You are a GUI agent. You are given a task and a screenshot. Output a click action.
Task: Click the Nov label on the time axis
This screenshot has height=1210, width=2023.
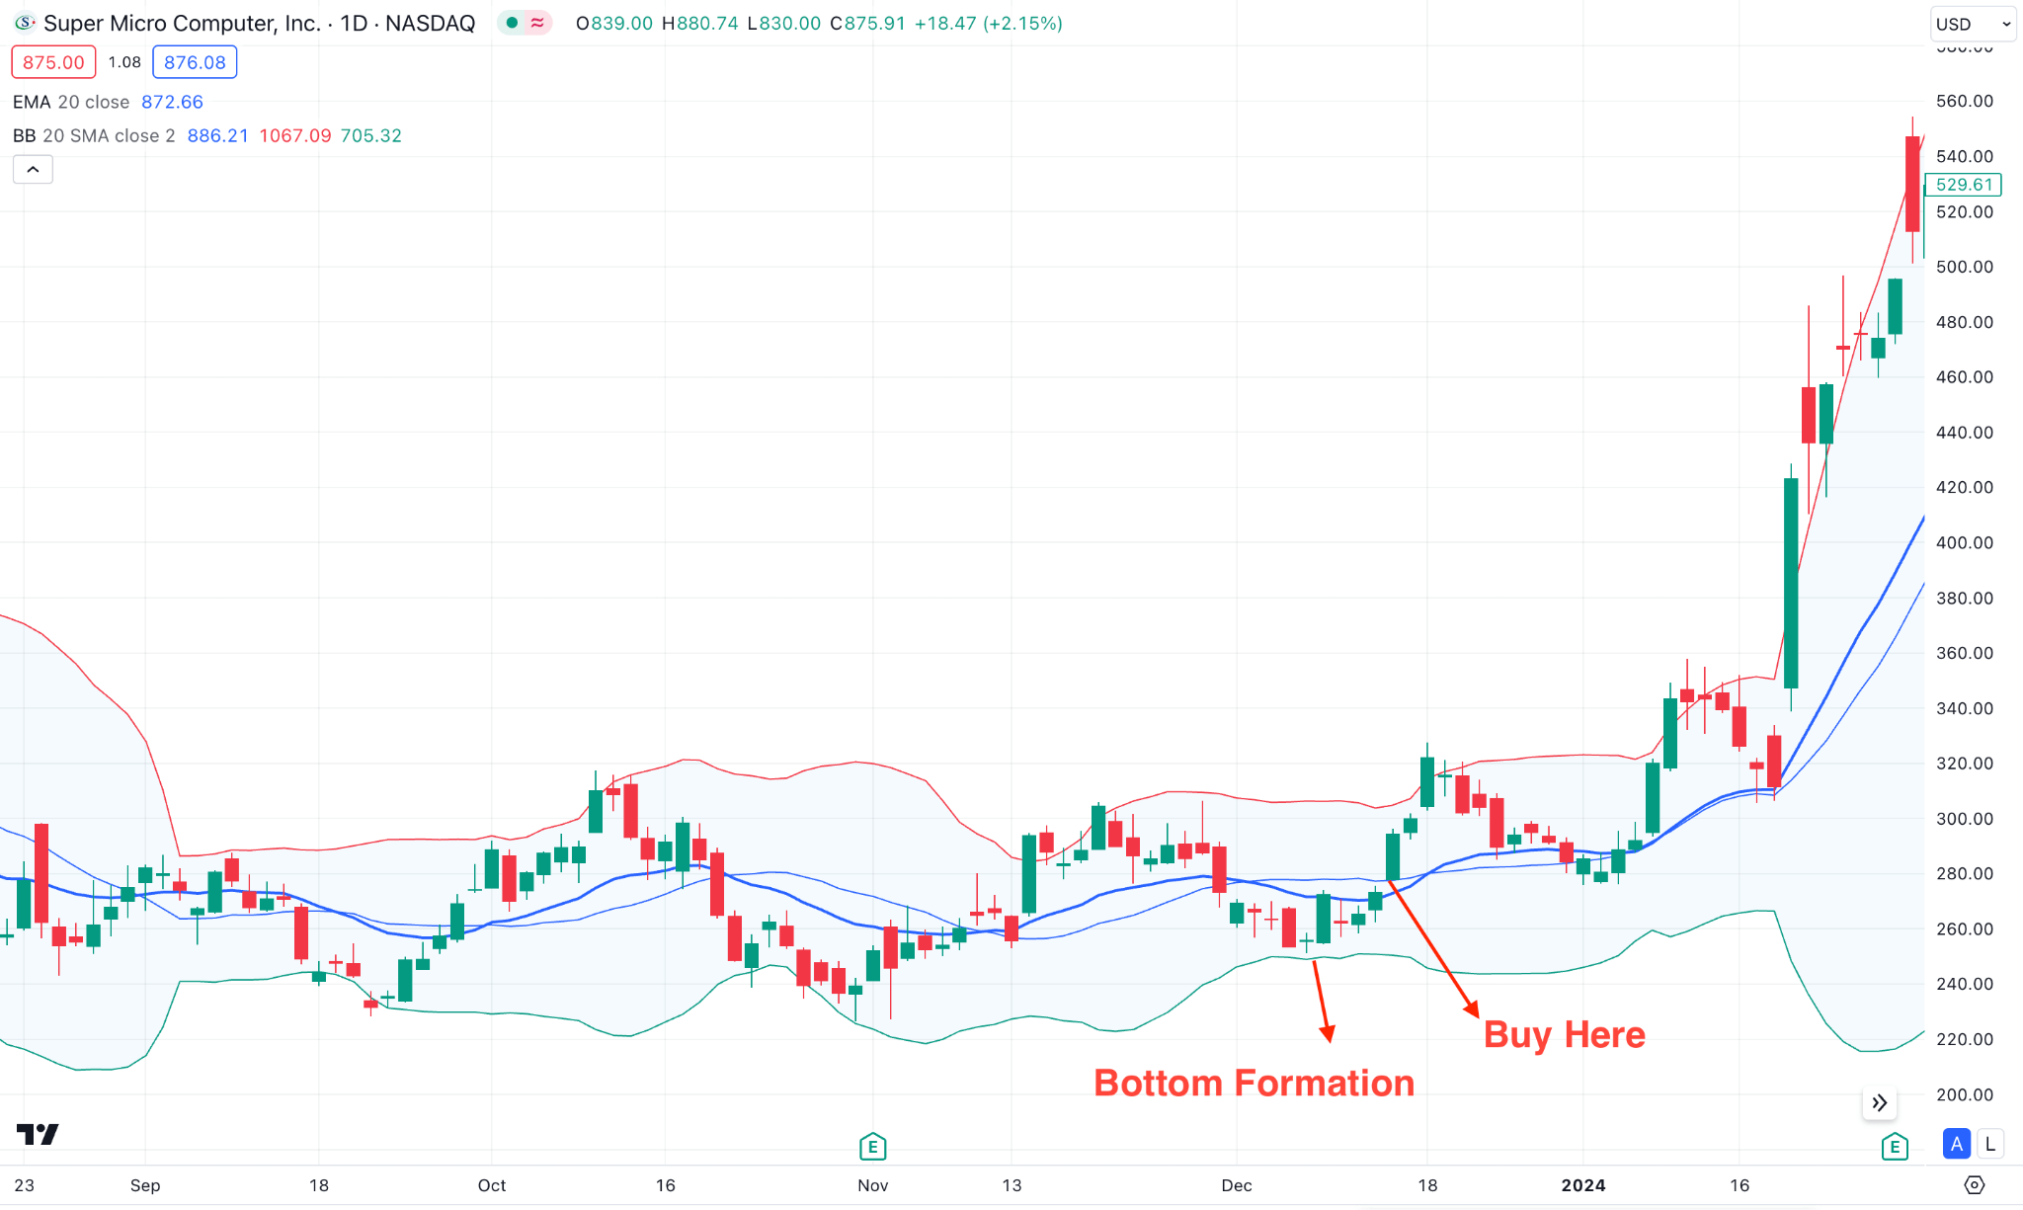click(x=872, y=1185)
